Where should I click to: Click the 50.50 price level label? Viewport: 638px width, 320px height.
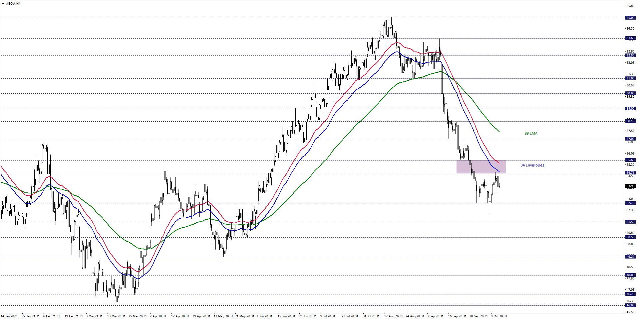coord(630,237)
